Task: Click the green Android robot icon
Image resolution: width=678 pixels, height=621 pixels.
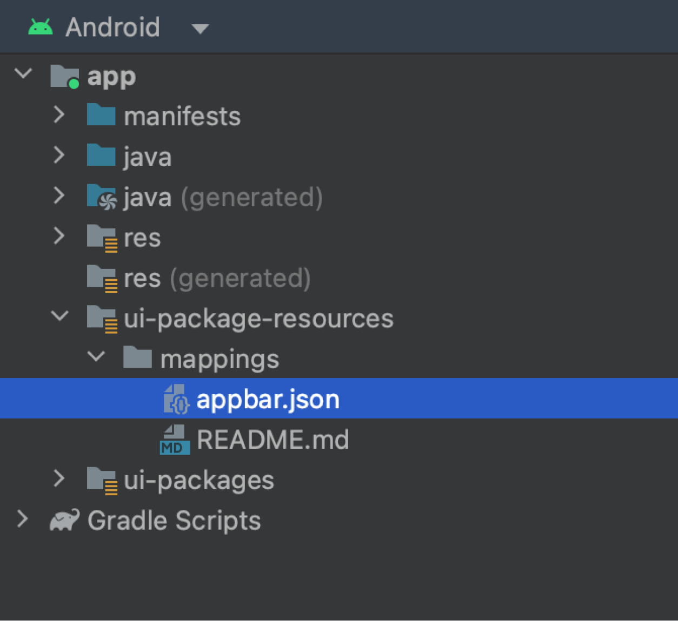Action: point(41,26)
